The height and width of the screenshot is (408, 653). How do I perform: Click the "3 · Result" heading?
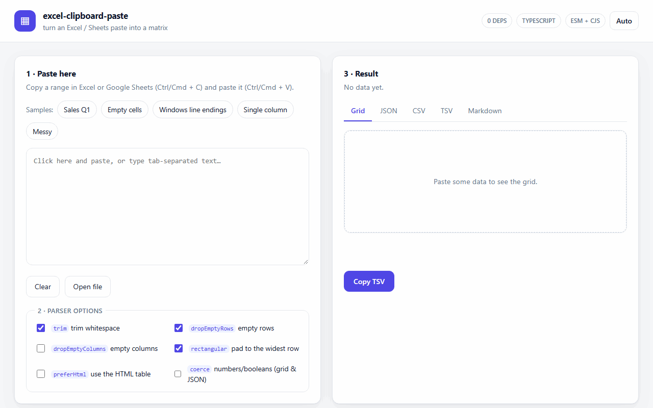tap(361, 74)
